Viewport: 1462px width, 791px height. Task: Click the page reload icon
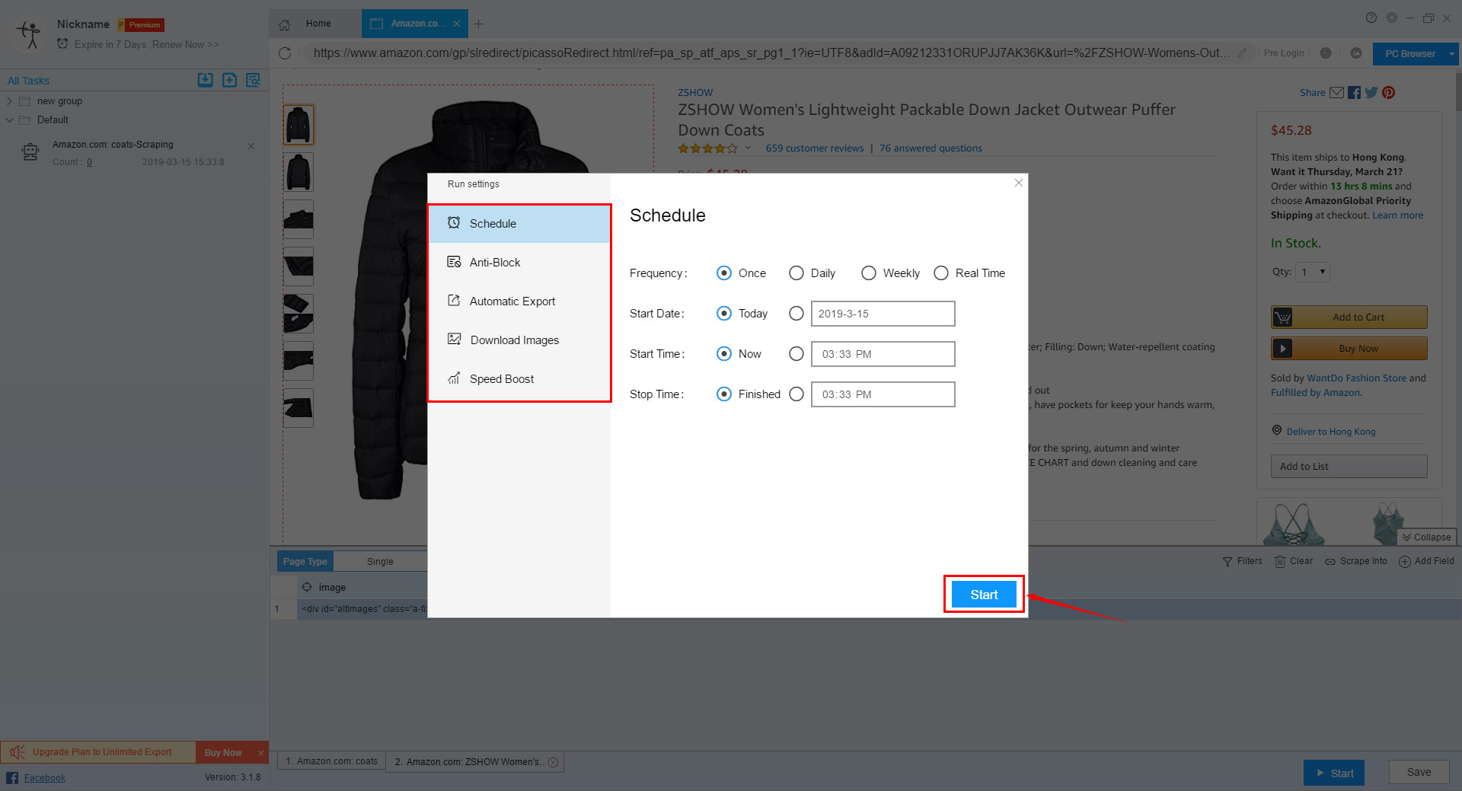coord(285,53)
